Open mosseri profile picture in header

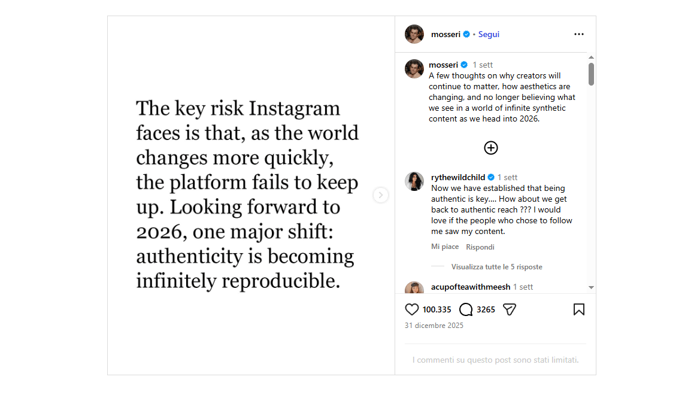(414, 34)
